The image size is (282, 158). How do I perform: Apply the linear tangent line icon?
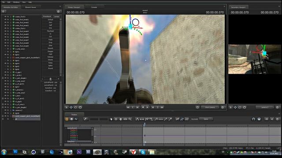click(x=166, y=119)
